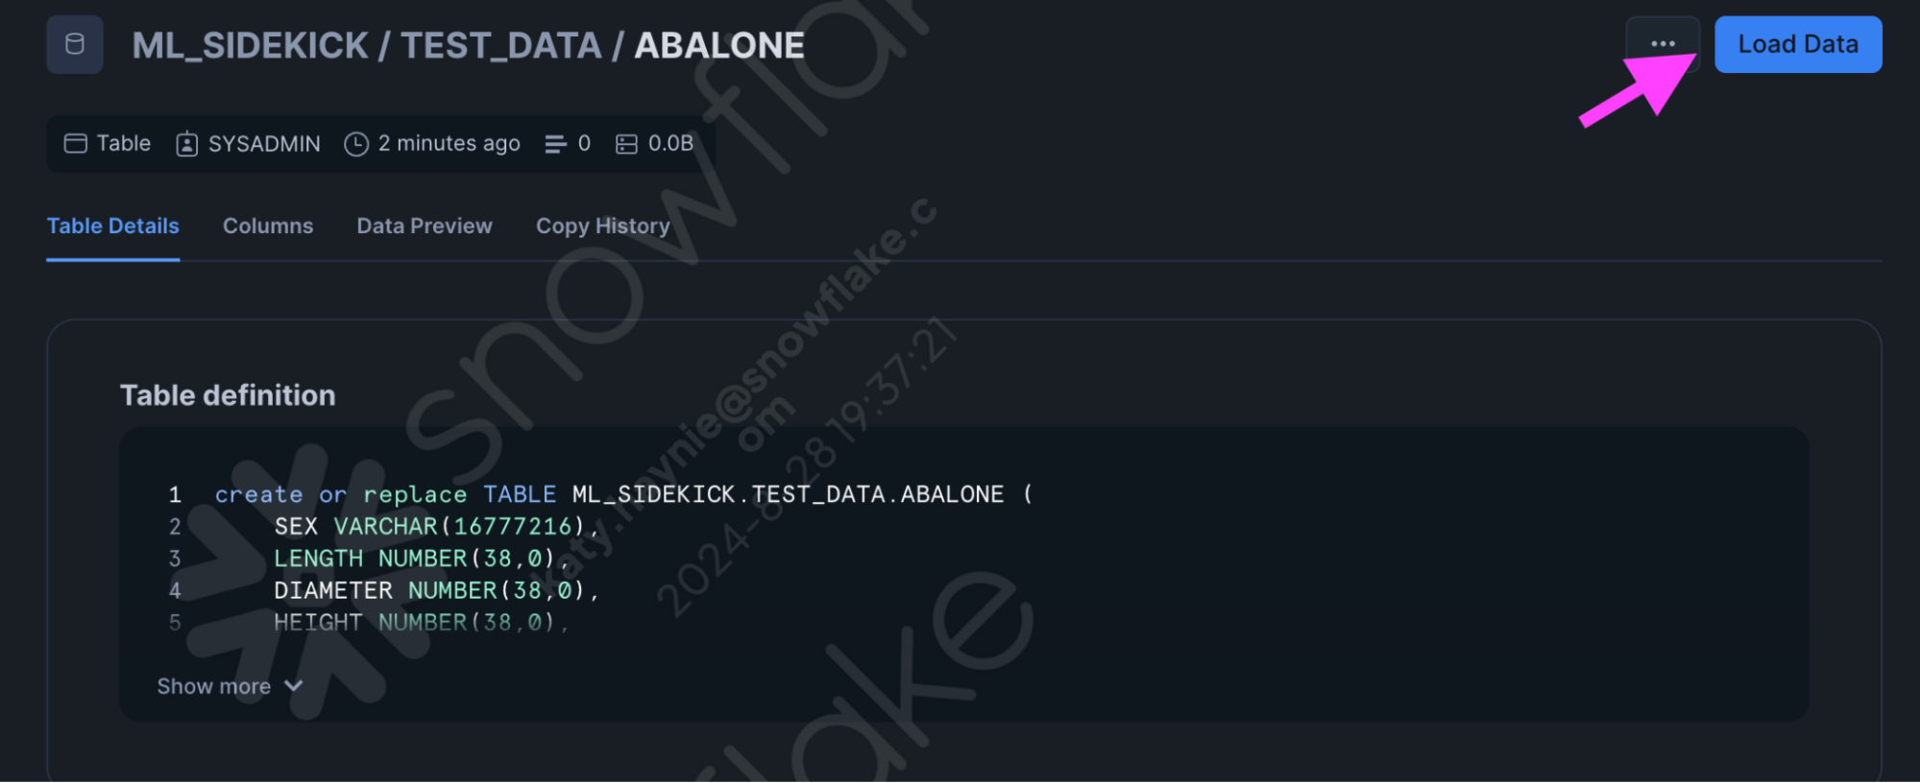Go to the Data Preview tab

[425, 225]
